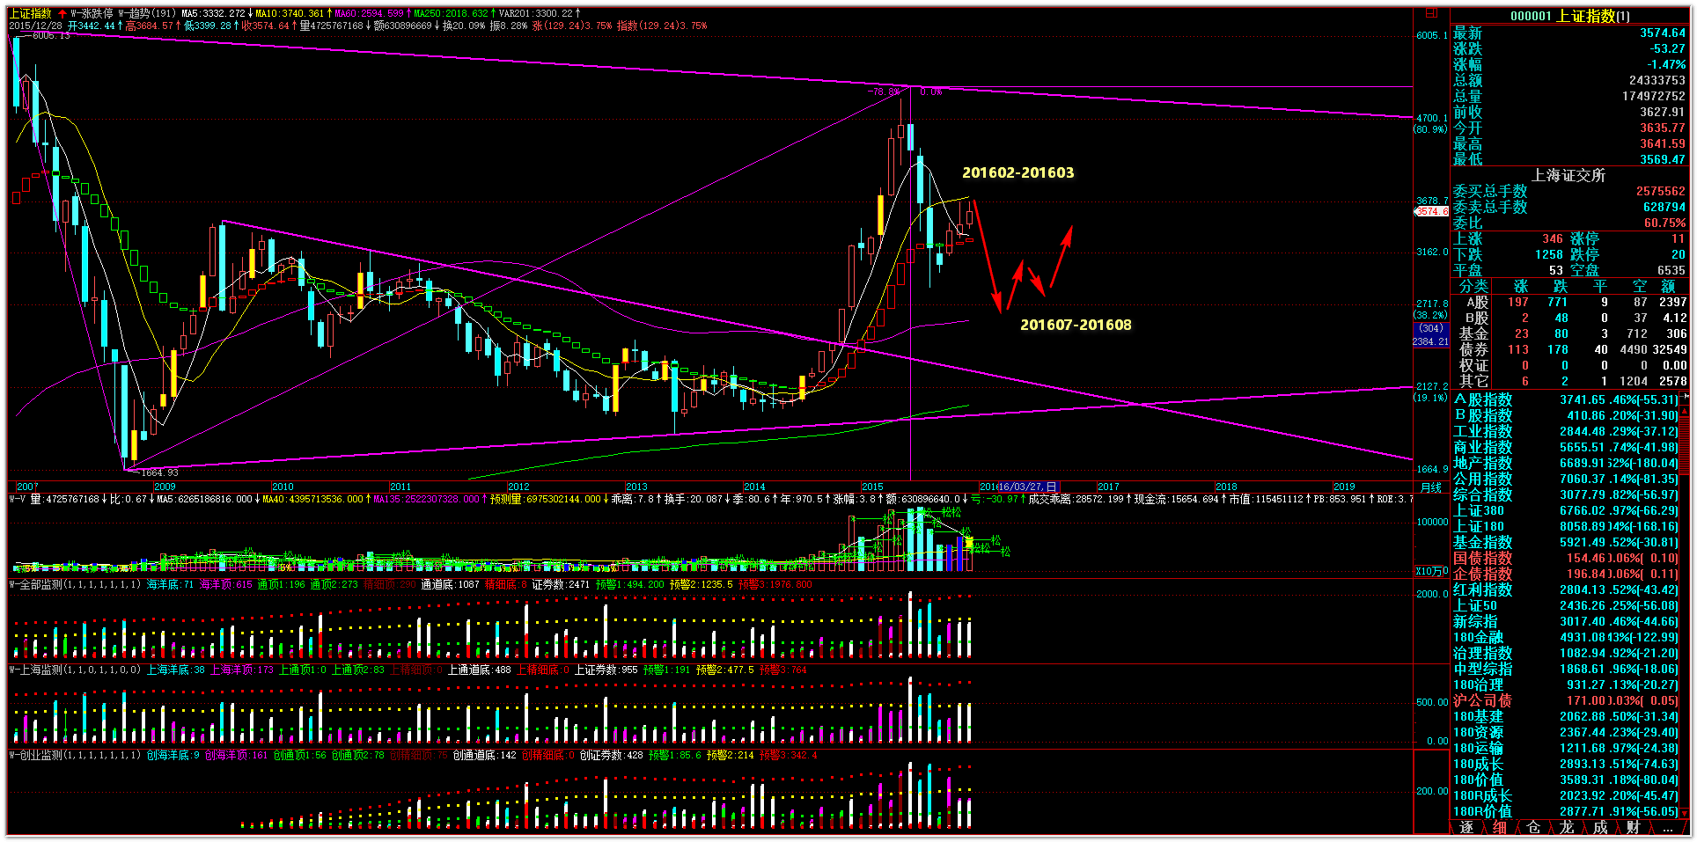This screenshot has width=1697, height=842.
Task: Click the 月线 period selector label
Action: [1431, 487]
